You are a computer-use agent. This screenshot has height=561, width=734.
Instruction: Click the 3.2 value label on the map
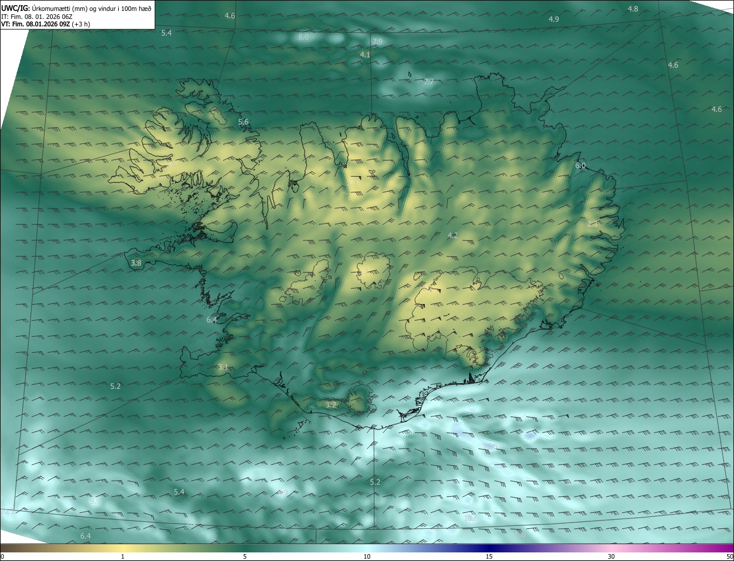coord(331,404)
